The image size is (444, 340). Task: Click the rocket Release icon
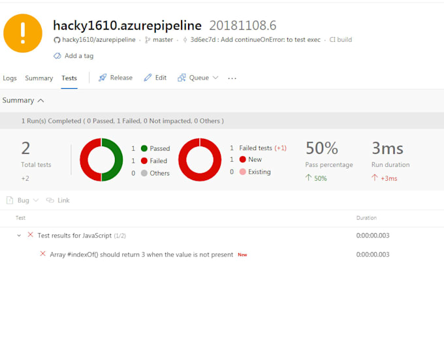pos(103,78)
